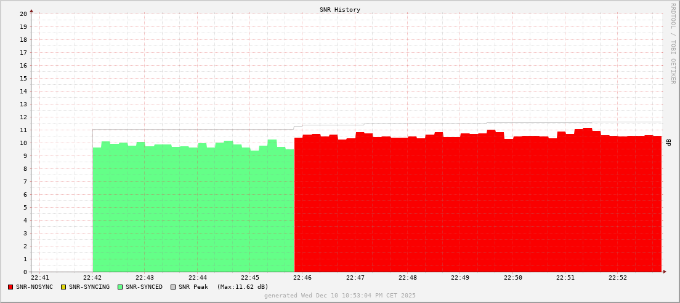
Task: Click the yellow SNR-SYNCING legend swatch
Action: pos(63,287)
